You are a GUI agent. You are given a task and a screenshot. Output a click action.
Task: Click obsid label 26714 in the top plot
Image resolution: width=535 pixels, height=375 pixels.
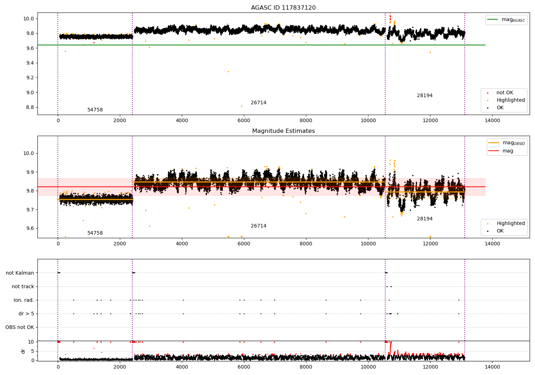[x=259, y=103]
